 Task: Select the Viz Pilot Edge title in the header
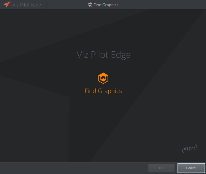[27, 5]
